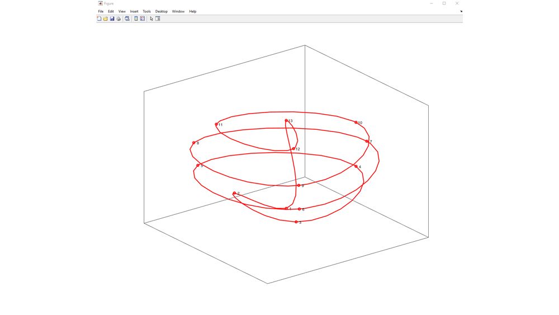Open the Property Inspector toolbar icon
559x315 pixels.
pyautogui.click(x=158, y=18)
